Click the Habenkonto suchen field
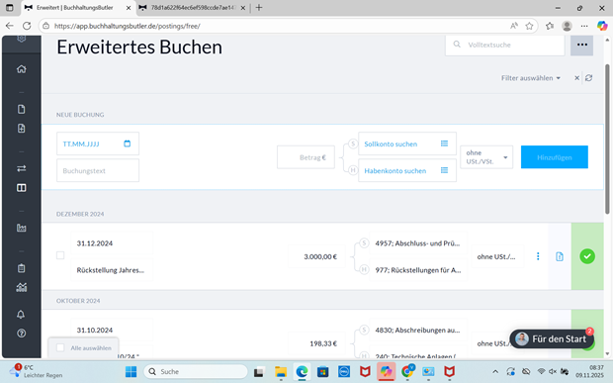This screenshot has width=613, height=383. [x=407, y=170]
